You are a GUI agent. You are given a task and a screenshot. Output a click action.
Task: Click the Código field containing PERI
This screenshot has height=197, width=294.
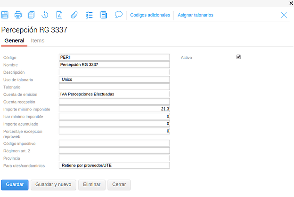(114, 57)
